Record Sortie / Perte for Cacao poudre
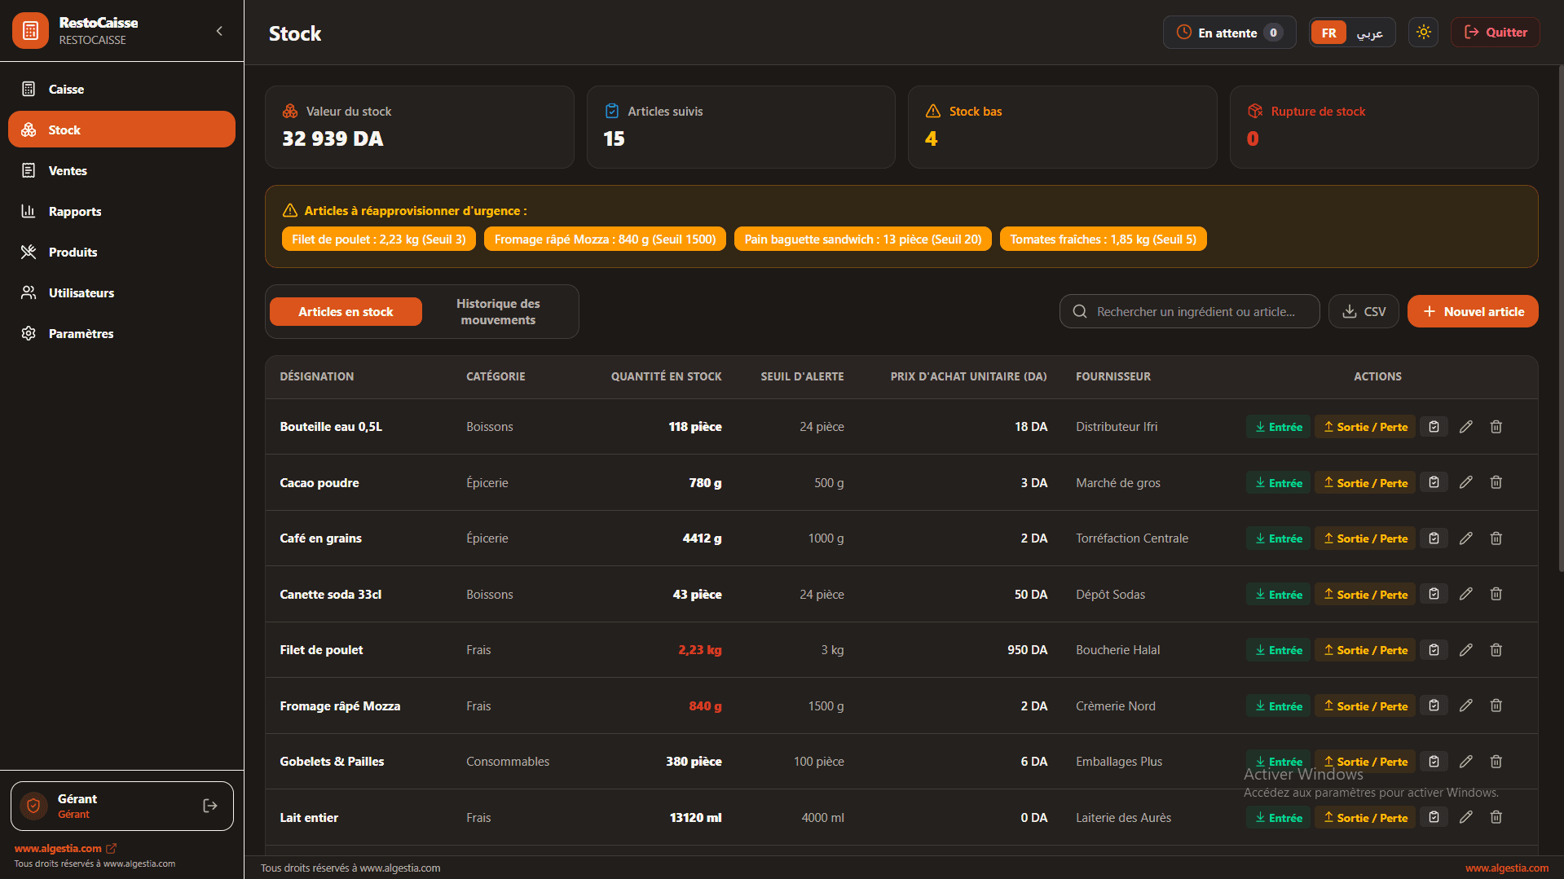 [x=1365, y=483]
